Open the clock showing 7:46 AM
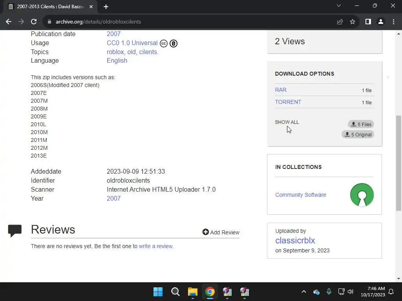The height and width of the screenshot is (301, 402). point(373,292)
